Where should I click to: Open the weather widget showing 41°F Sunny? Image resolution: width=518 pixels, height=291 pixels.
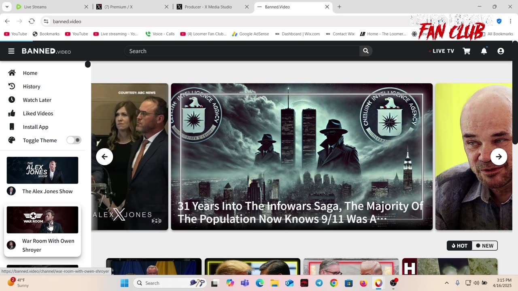pos(18,283)
